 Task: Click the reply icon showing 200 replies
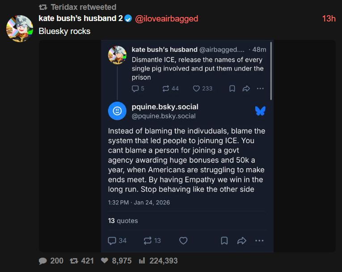tap(43, 260)
